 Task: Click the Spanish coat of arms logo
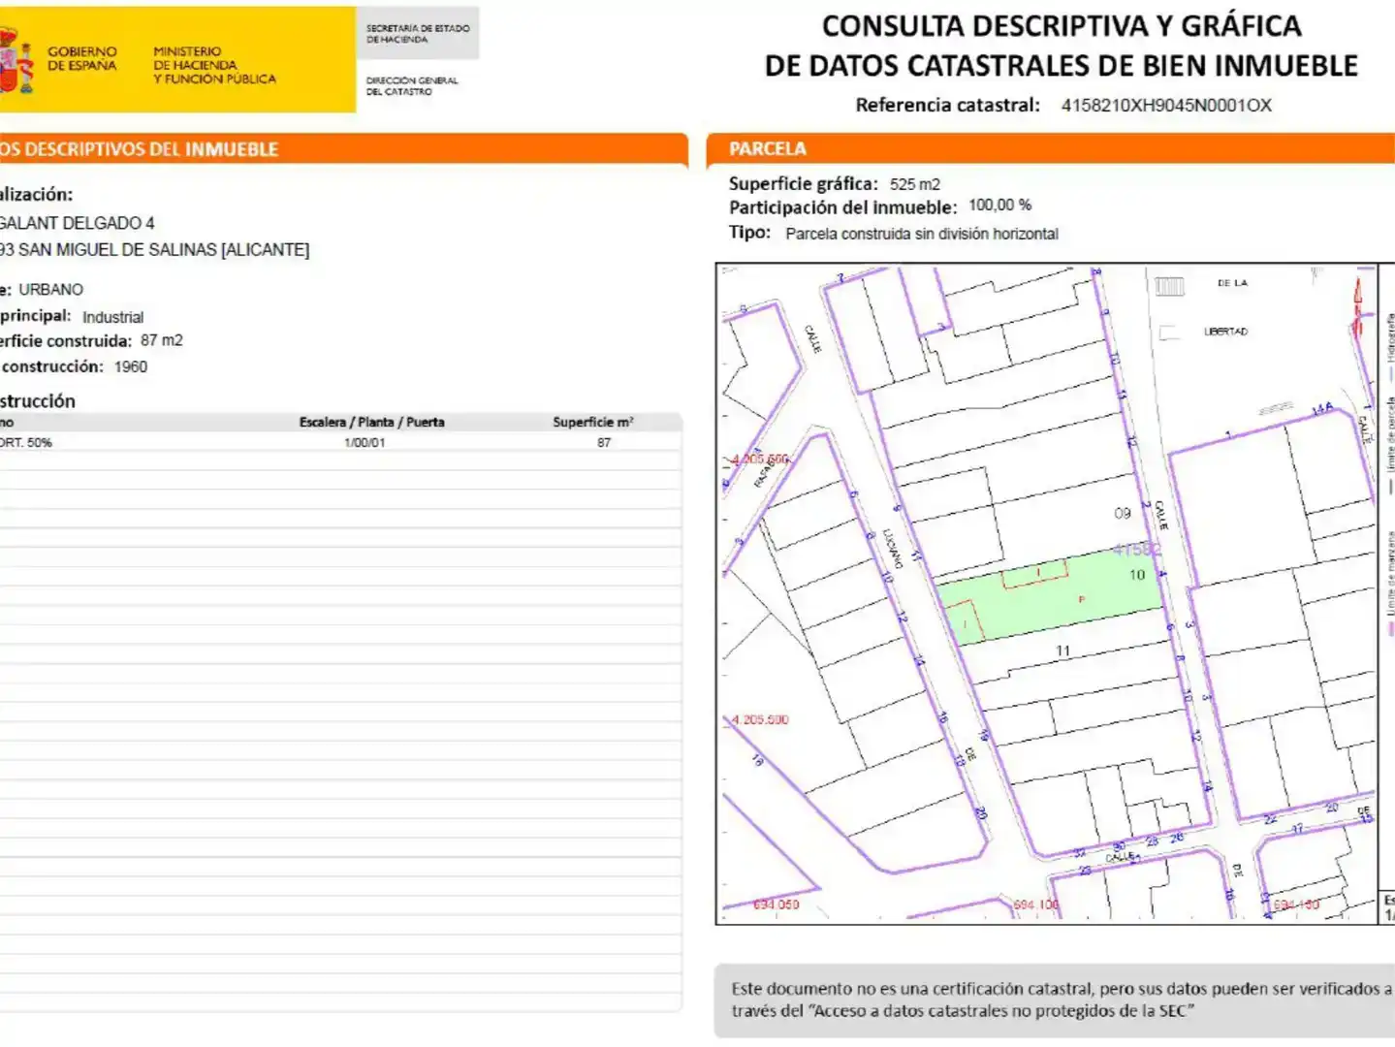(16, 60)
